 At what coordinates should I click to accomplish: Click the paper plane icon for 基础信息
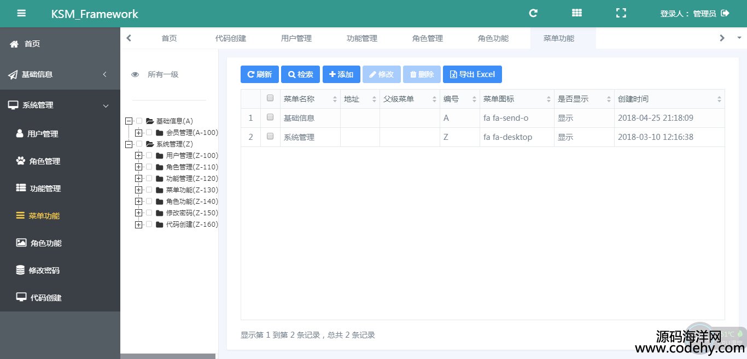(x=13, y=75)
